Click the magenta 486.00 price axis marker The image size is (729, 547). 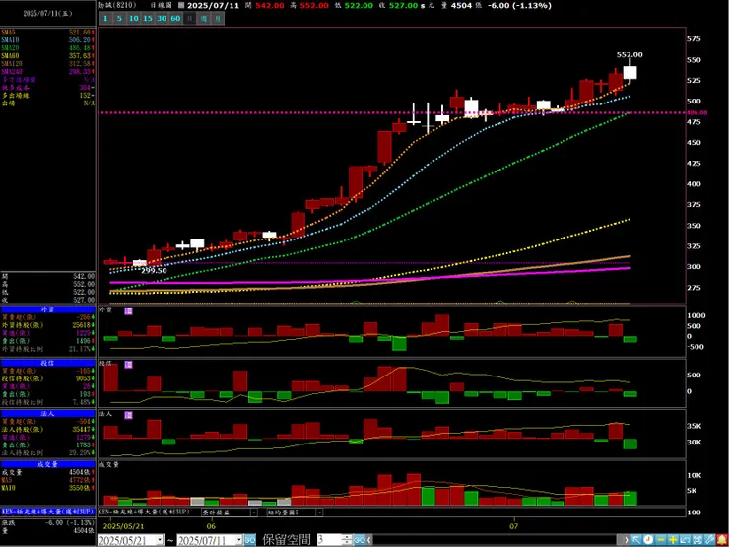(x=698, y=112)
